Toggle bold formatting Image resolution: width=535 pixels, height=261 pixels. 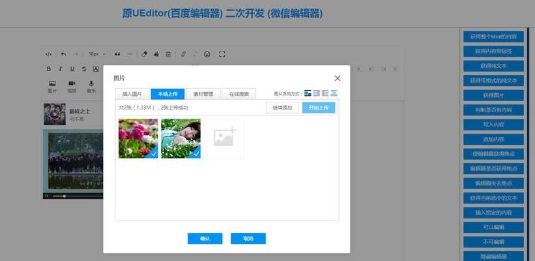pyautogui.click(x=48, y=69)
